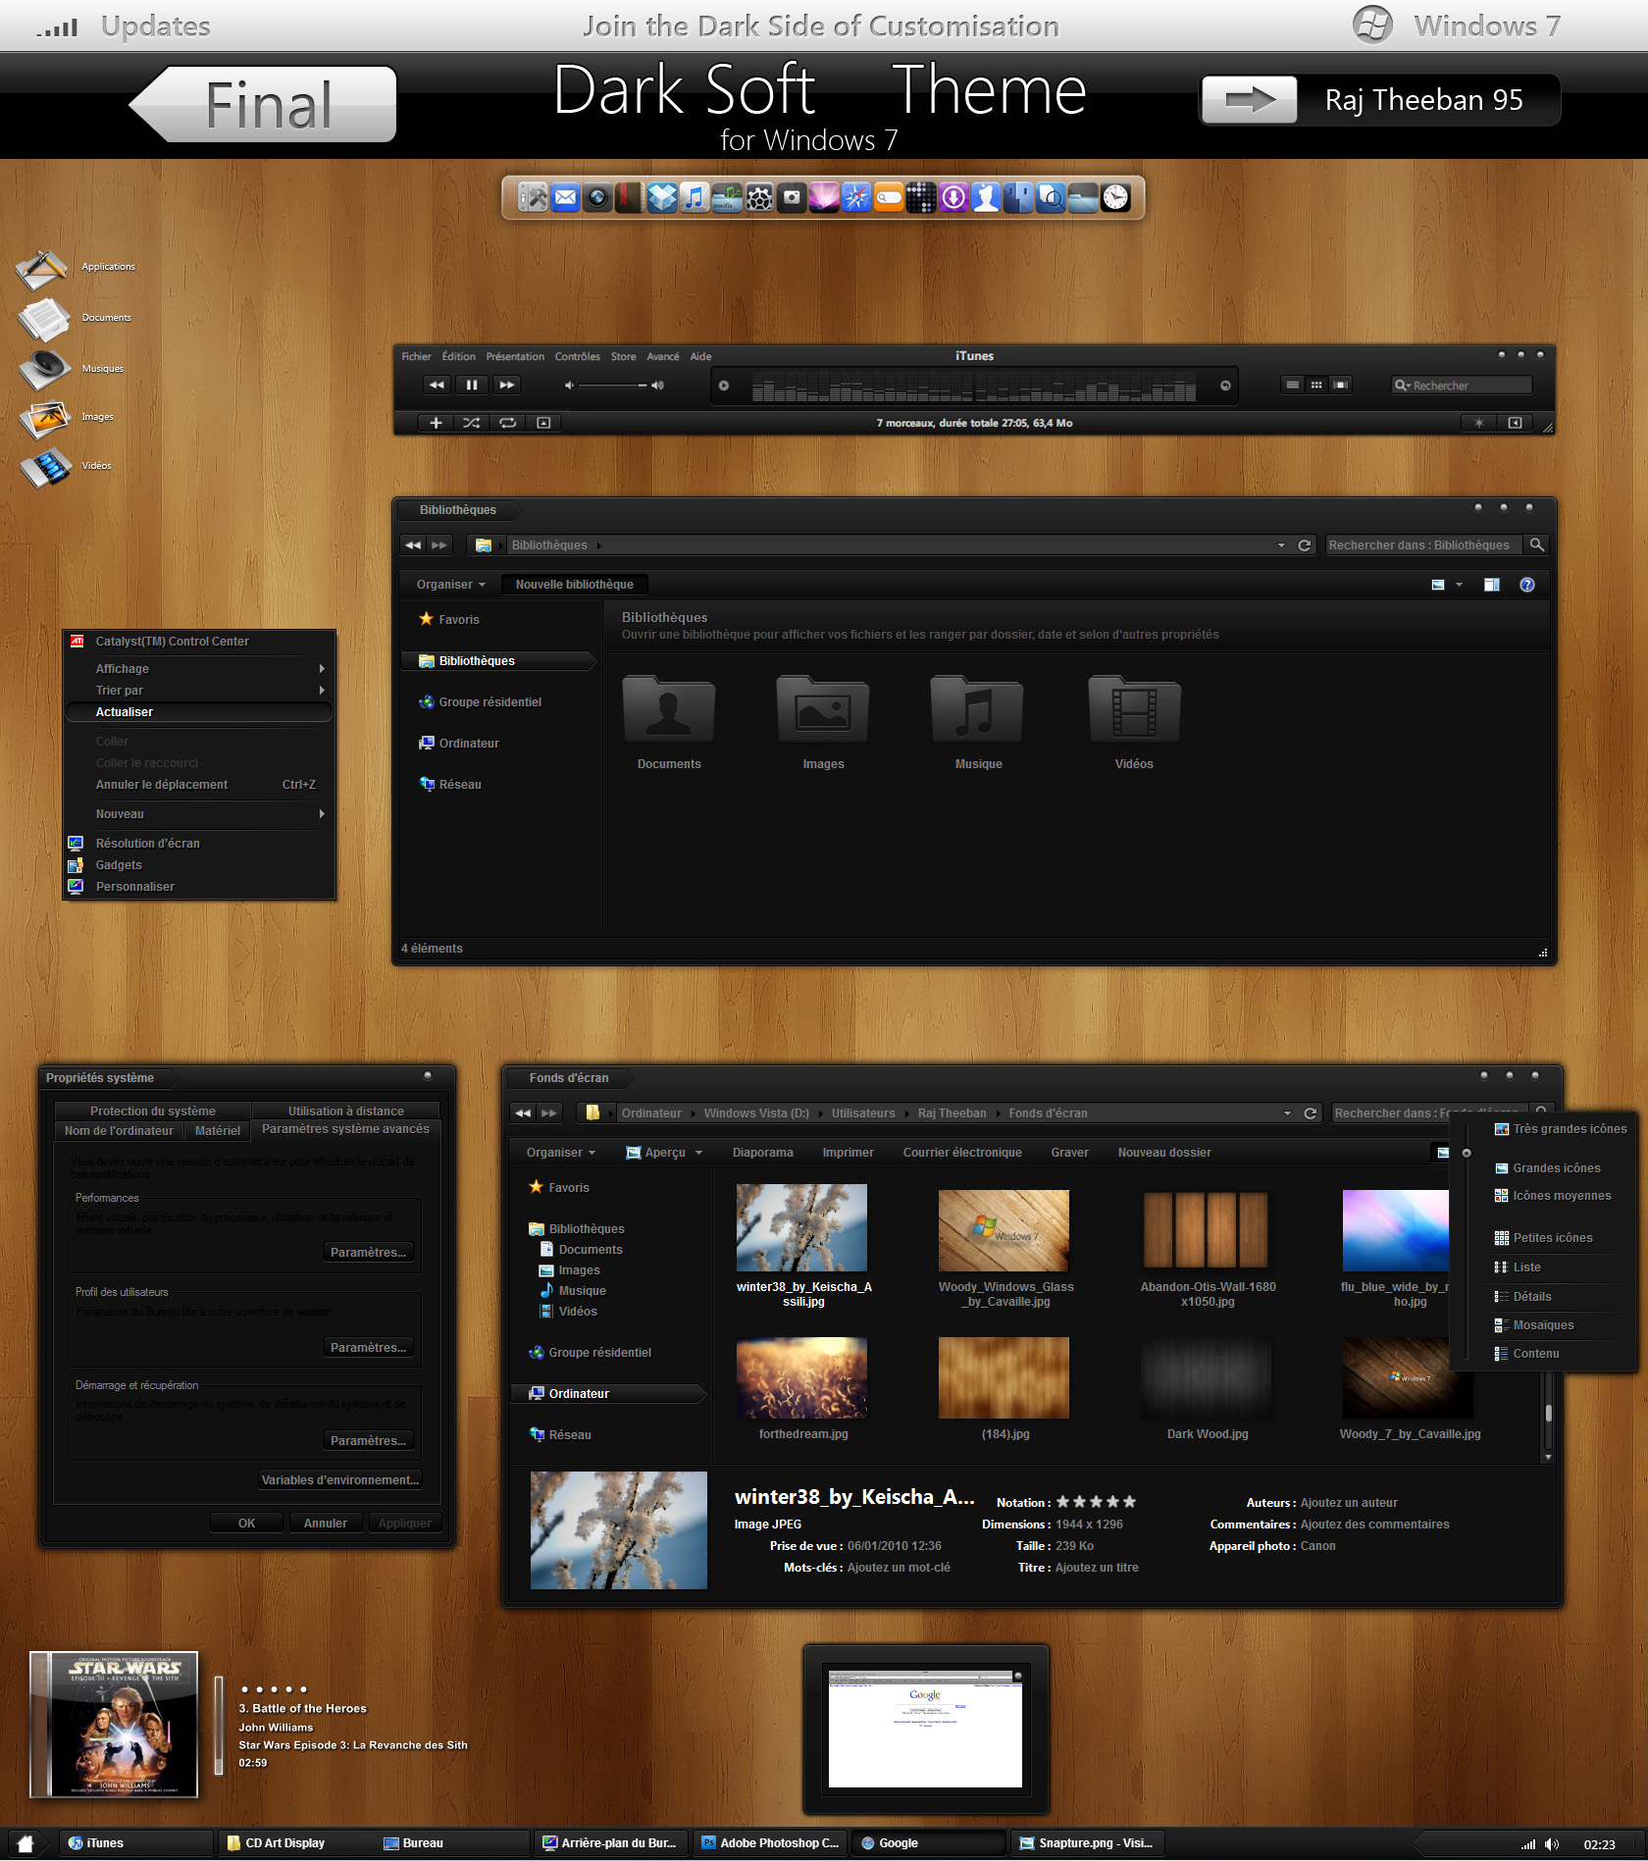This screenshot has width=1648, height=1861.
Task: Pause playback in iTunes
Action: (x=472, y=385)
